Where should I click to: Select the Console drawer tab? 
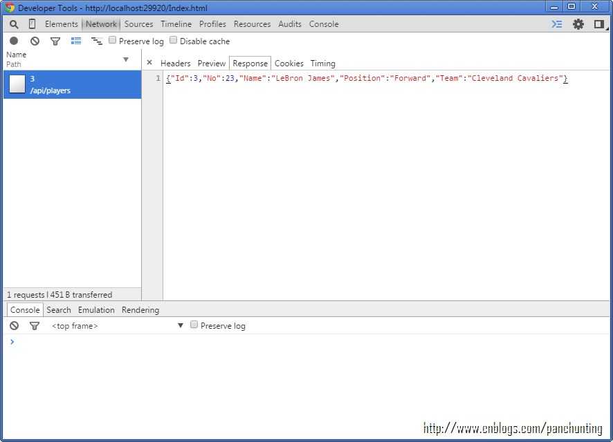tap(25, 310)
